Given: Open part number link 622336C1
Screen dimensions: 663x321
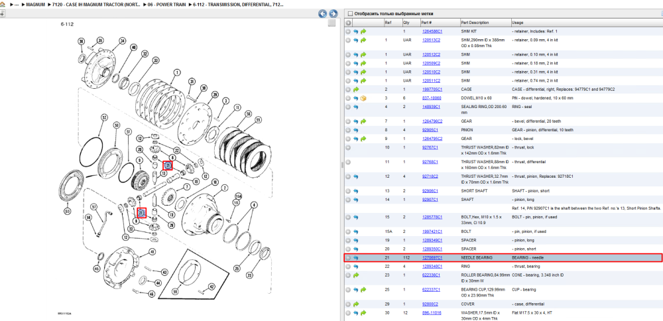Looking at the screenshot, I should 431,275.
